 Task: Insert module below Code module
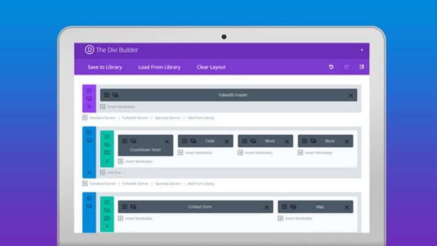point(195,153)
